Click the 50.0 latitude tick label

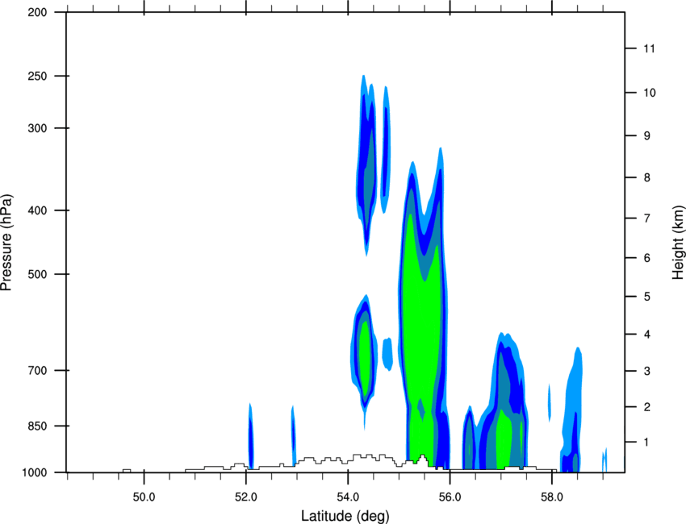tap(144, 497)
